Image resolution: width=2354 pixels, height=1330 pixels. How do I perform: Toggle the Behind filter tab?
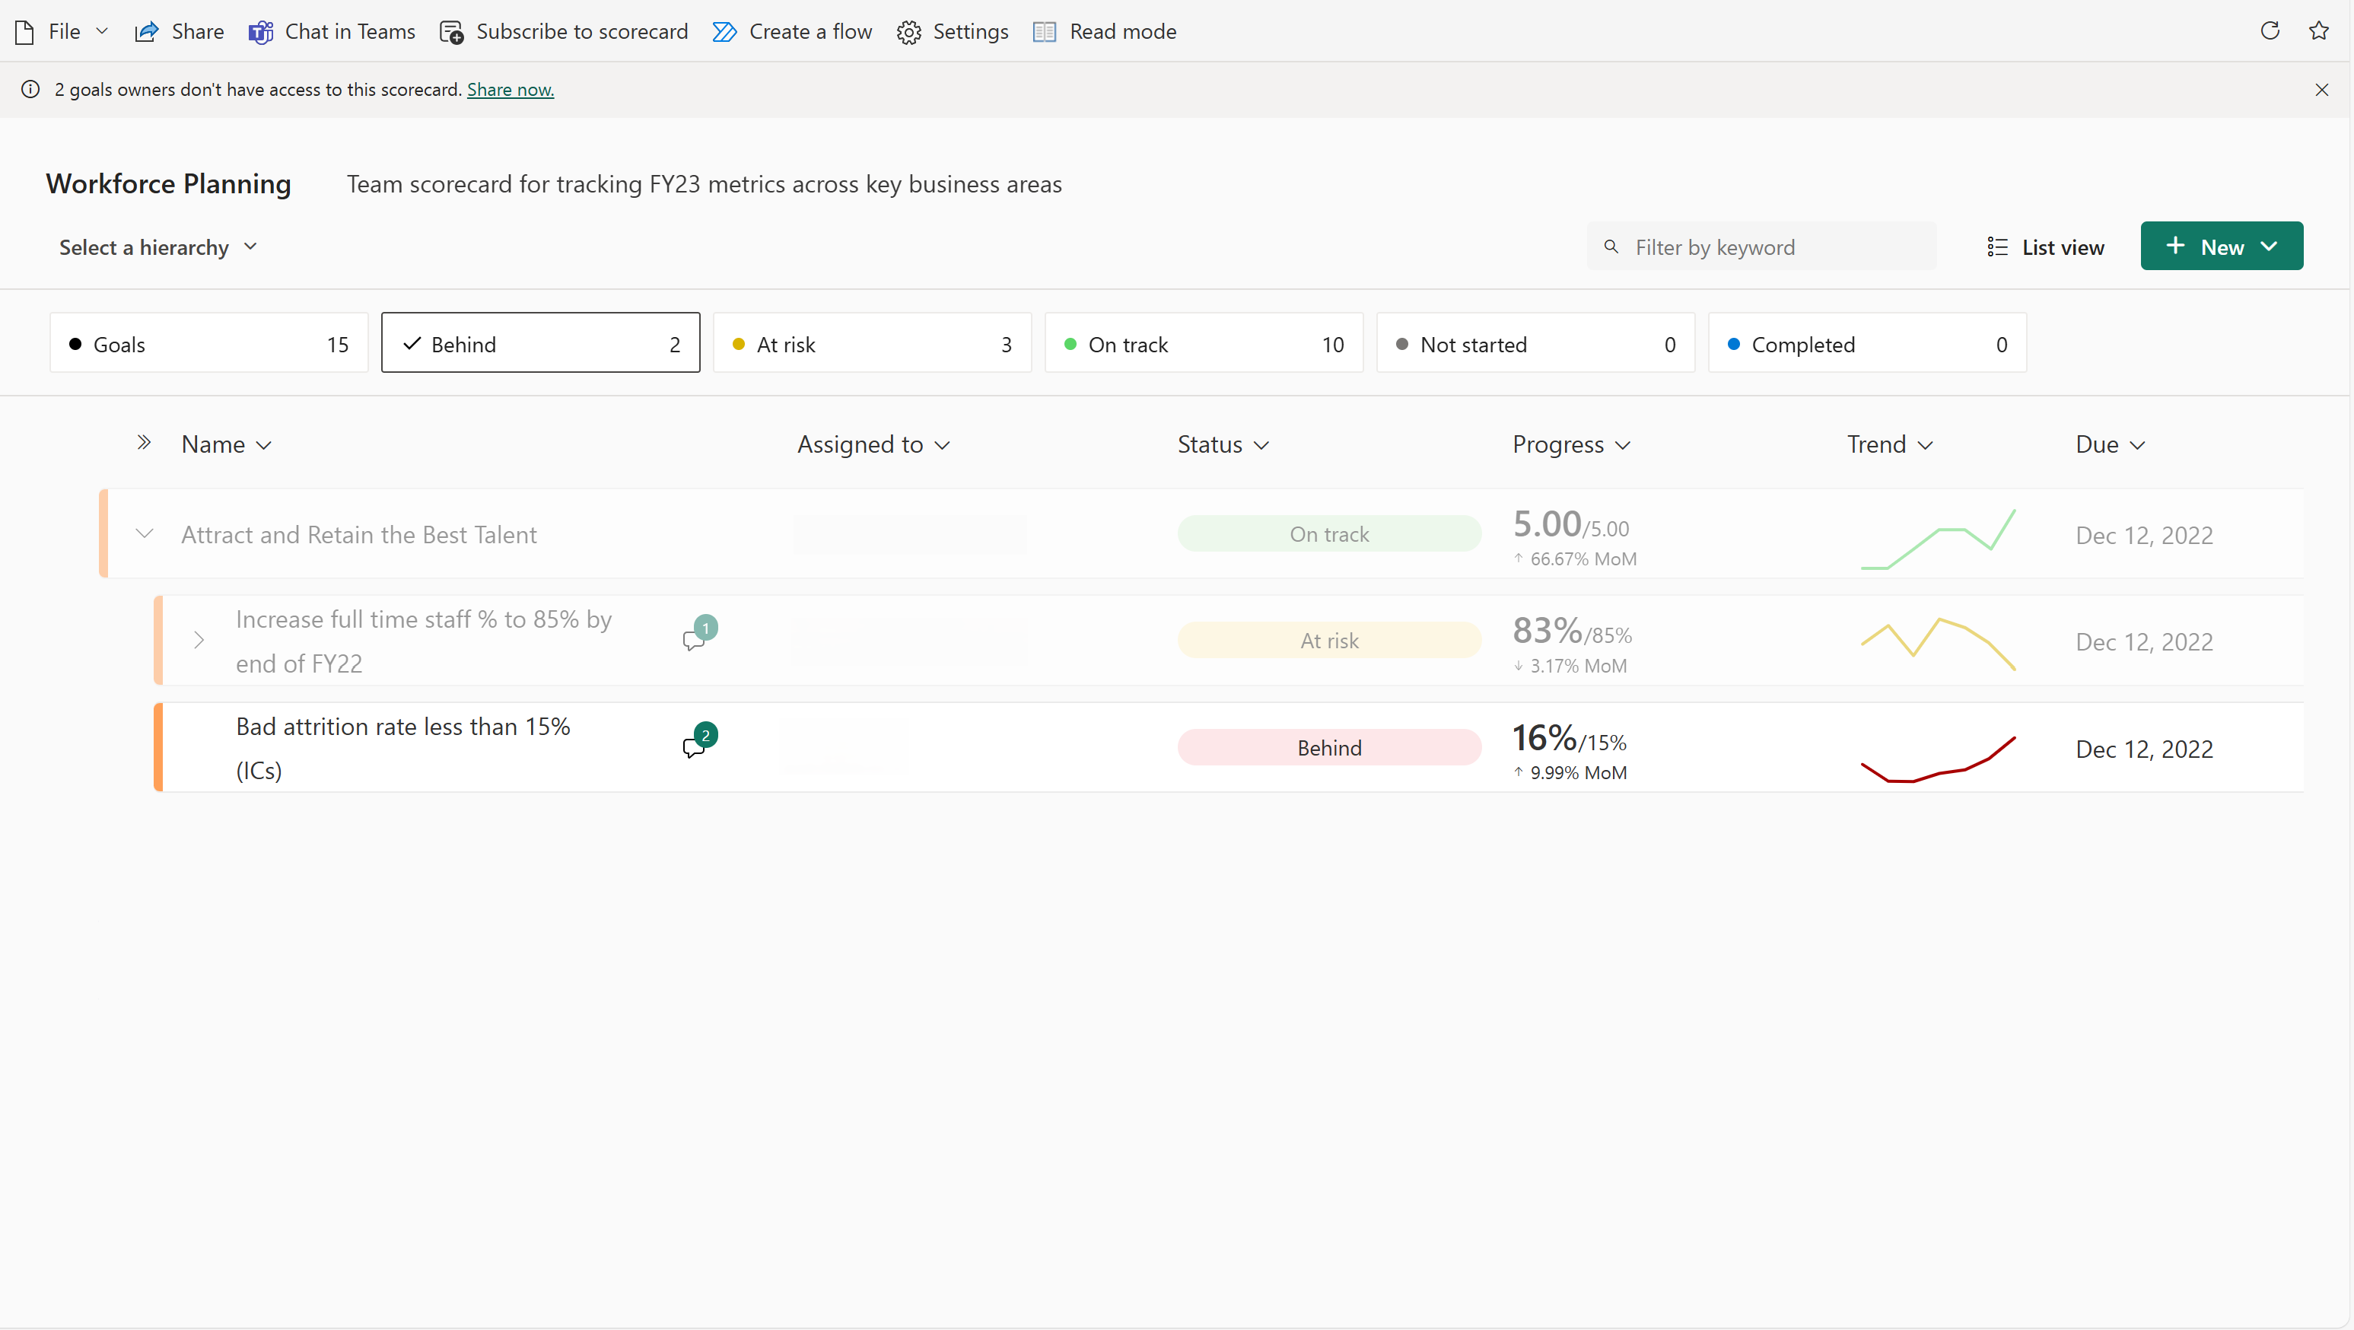click(542, 342)
